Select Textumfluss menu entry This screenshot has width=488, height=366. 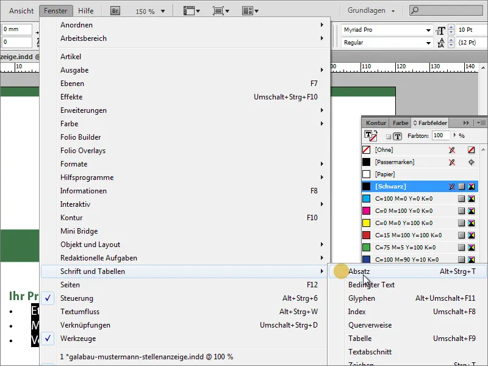pyautogui.click(x=185, y=312)
